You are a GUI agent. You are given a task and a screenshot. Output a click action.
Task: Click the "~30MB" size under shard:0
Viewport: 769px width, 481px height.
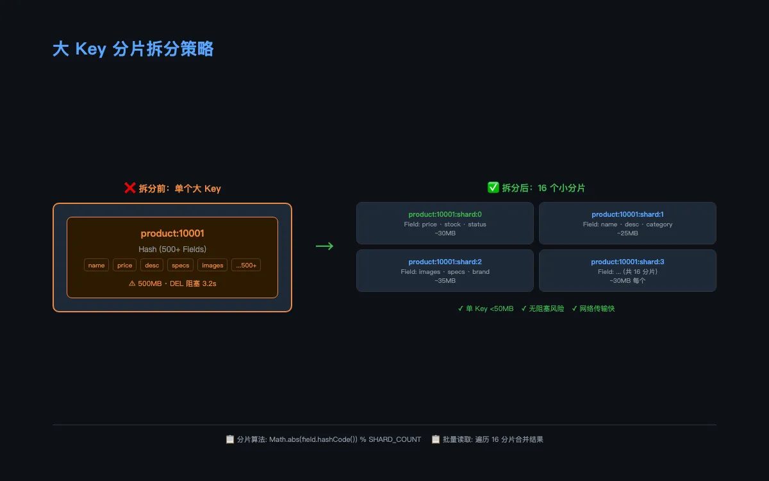(445, 233)
